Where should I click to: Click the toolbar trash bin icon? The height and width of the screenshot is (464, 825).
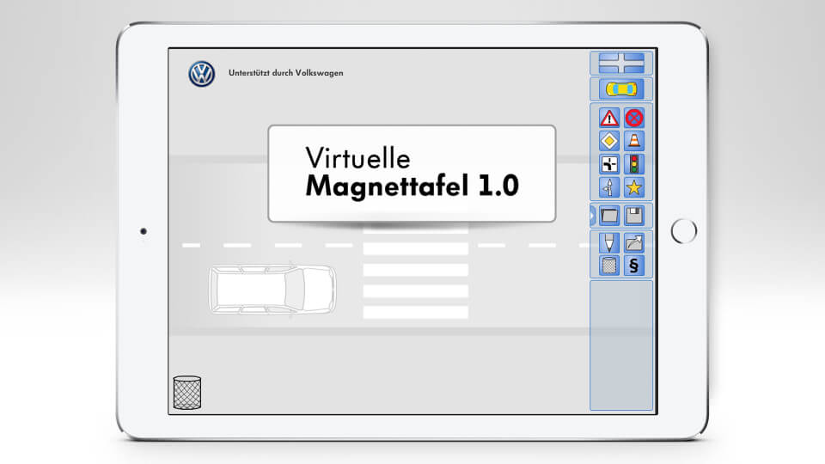[608, 266]
